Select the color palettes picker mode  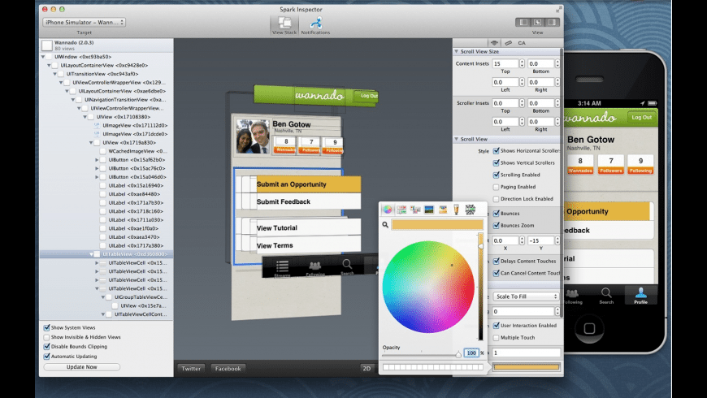click(415, 210)
